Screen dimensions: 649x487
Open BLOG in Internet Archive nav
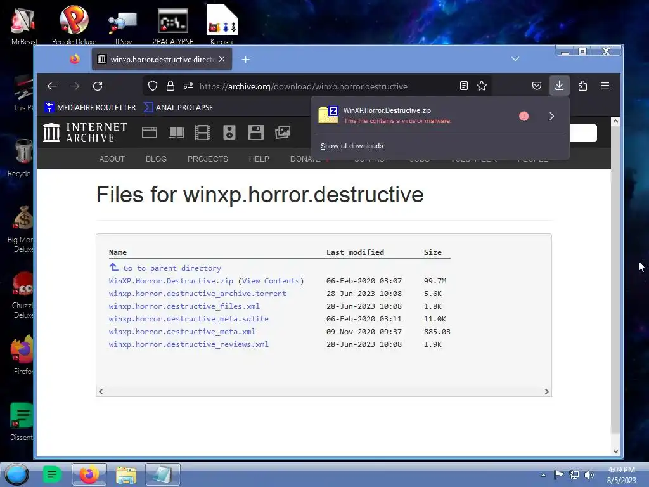pos(156,159)
